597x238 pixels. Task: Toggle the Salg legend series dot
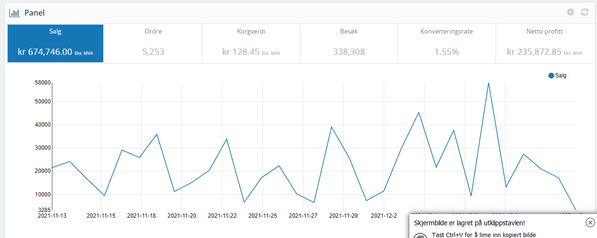point(551,76)
